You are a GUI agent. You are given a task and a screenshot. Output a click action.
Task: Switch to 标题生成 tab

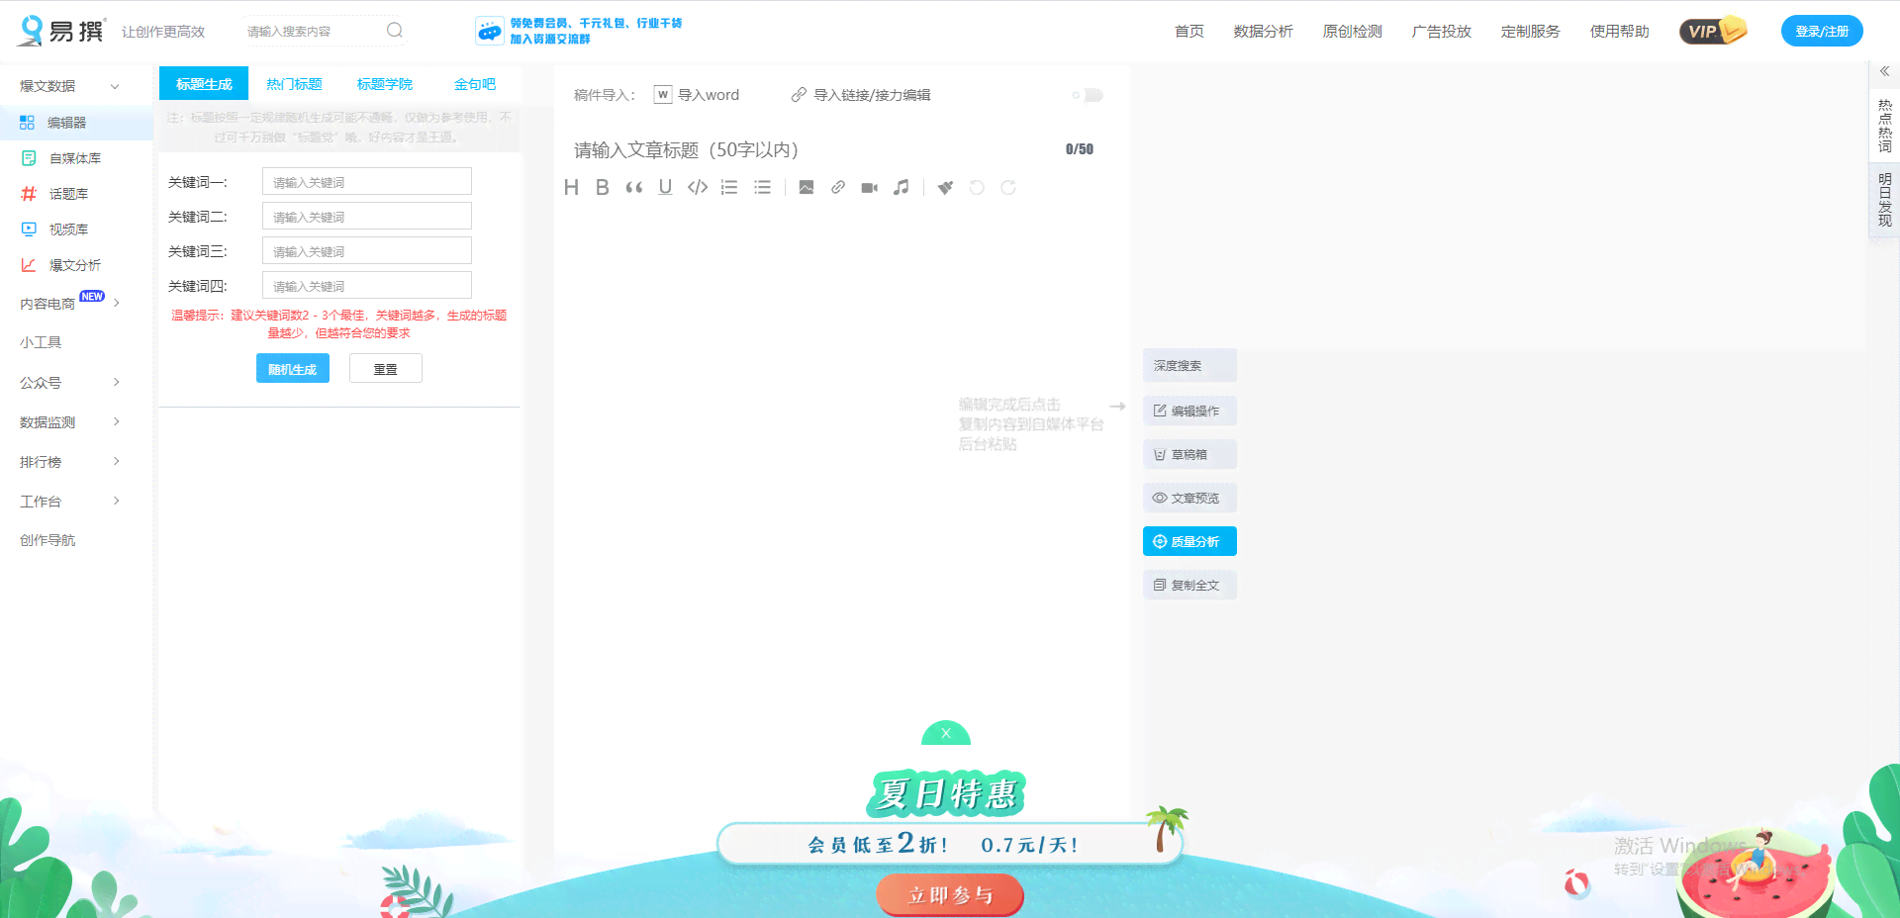[x=204, y=84]
